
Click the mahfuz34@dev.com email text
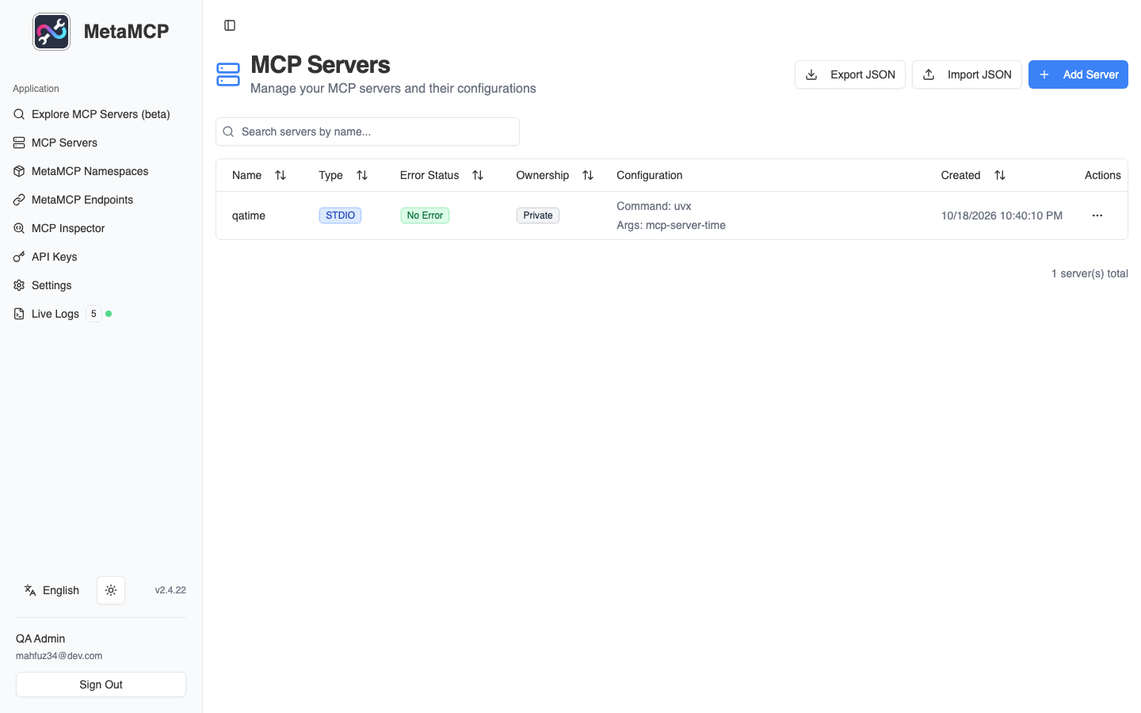[x=59, y=656]
